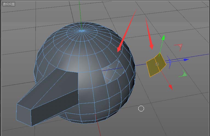Grab the green Y-axis gizmo arrowhead

pyautogui.click(x=163, y=38)
